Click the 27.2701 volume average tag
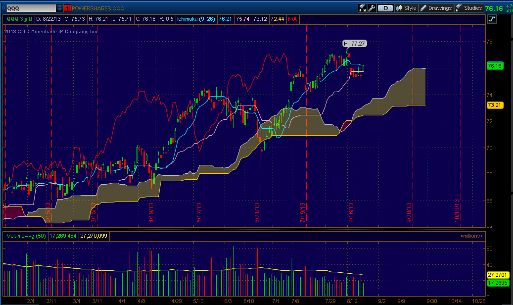Image resolution: width=513 pixels, height=305 pixels. [497, 275]
